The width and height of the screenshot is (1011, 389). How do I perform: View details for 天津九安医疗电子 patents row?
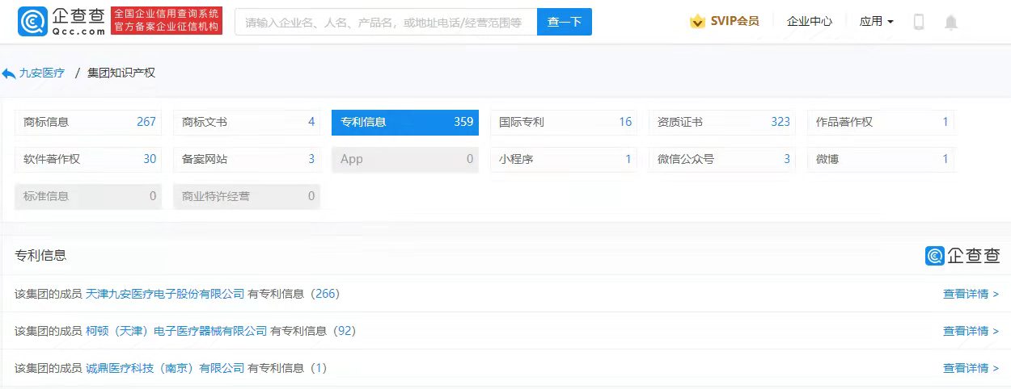[x=971, y=294]
